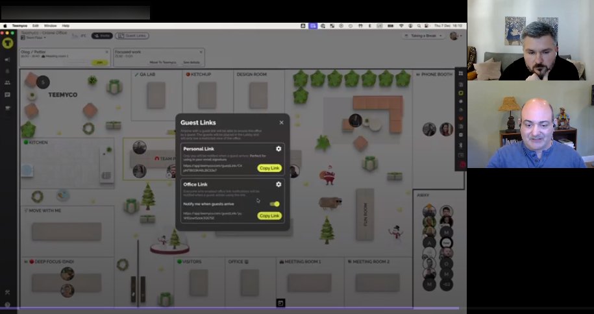Screen dimensions: 594x314
Task: Enter MEETING ROOM 1
Action: click(310, 282)
